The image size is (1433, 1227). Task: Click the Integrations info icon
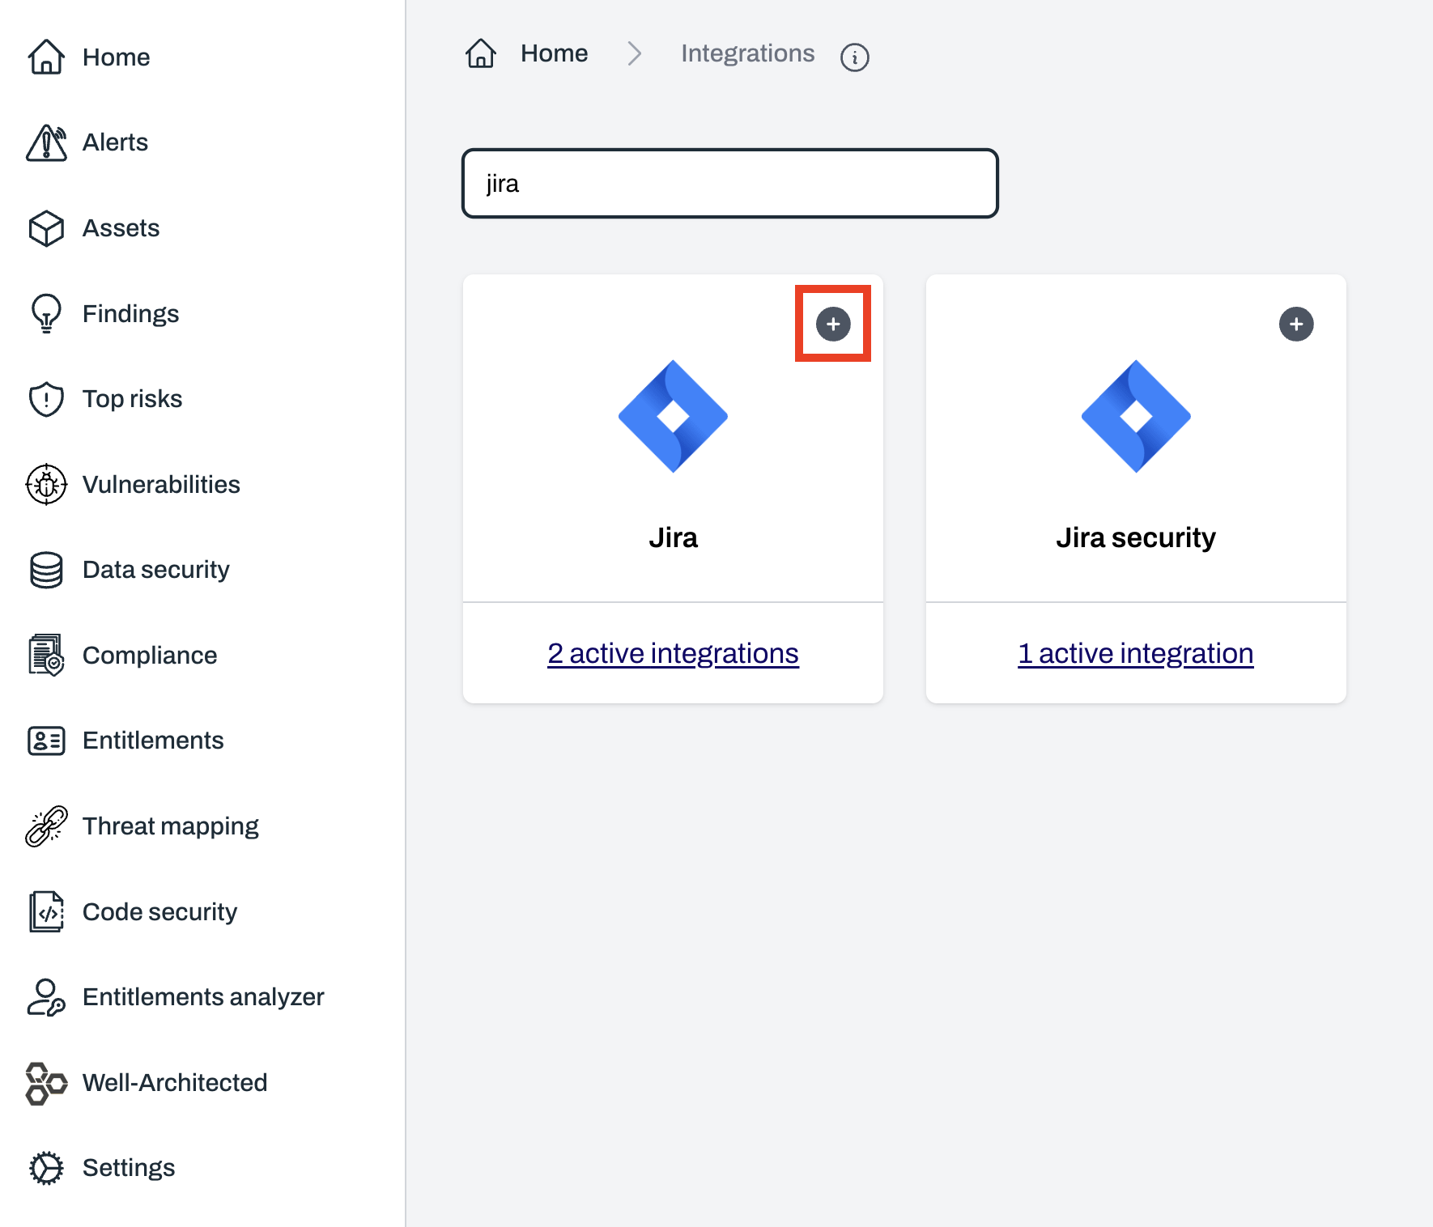[x=855, y=57]
